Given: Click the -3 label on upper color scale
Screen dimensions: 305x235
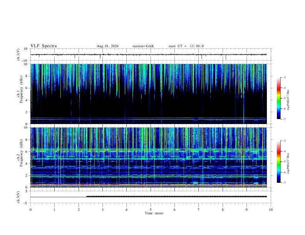Looking at the screenshot, I should point(284,77).
